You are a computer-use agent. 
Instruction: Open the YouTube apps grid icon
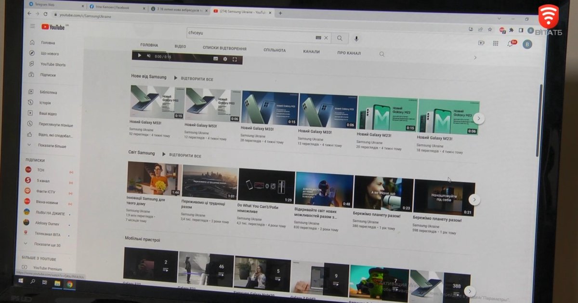pyautogui.click(x=495, y=43)
